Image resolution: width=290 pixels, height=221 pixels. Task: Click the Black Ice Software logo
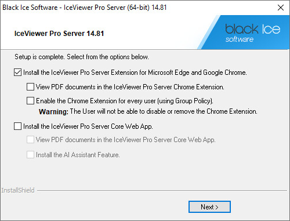coord(253,33)
